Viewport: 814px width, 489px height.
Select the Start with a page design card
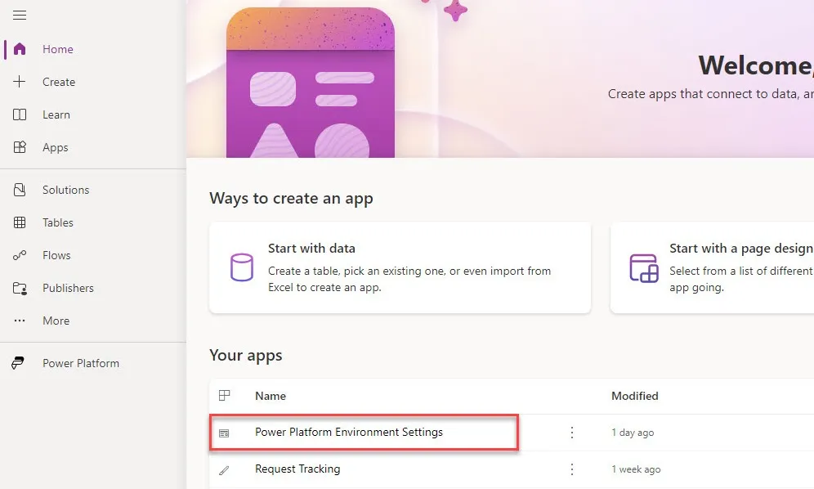point(711,267)
